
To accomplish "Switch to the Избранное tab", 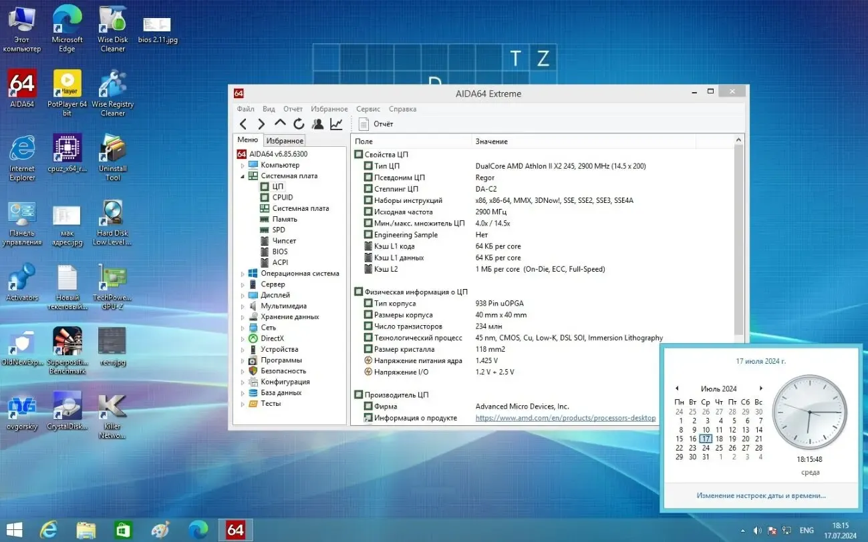I will (x=285, y=140).
